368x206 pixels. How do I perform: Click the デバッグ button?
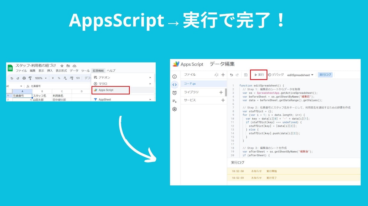pyautogui.click(x=276, y=75)
